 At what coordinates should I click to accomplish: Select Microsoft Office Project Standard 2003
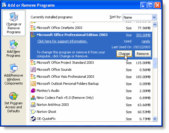click(x=91, y=63)
